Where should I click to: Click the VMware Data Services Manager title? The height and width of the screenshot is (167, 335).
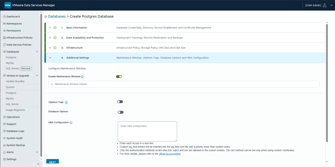33,5
